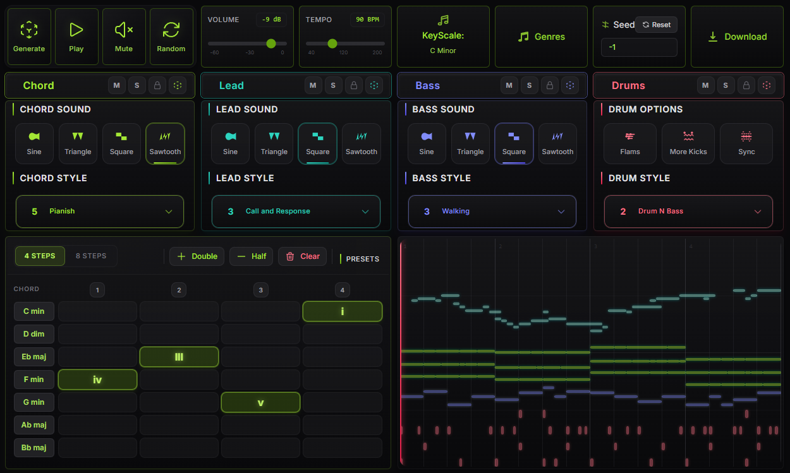Open the Genres panel

[x=541, y=36]
